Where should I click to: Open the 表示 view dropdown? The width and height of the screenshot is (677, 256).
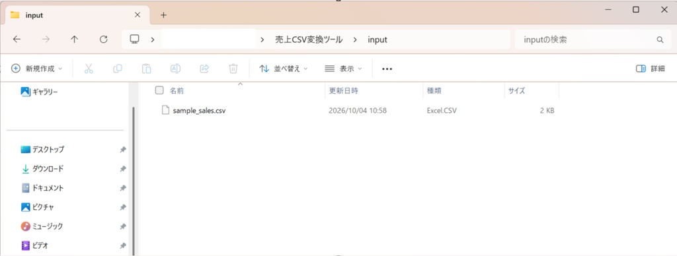pos(343,69)
